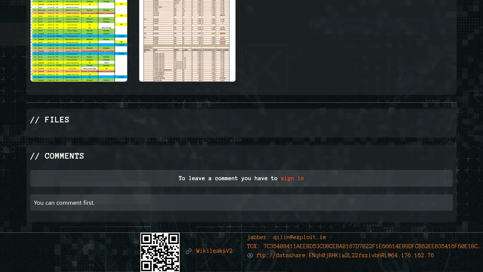Click the eye icon before the ftp address

coord(250,256)
